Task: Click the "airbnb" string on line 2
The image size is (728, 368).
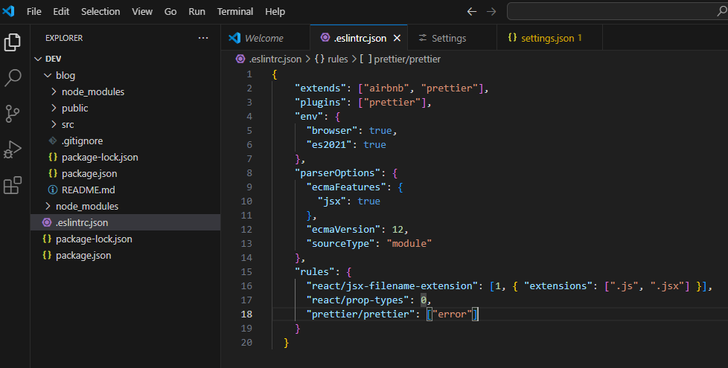Action: pyautogui.click(x=386, y=88)
